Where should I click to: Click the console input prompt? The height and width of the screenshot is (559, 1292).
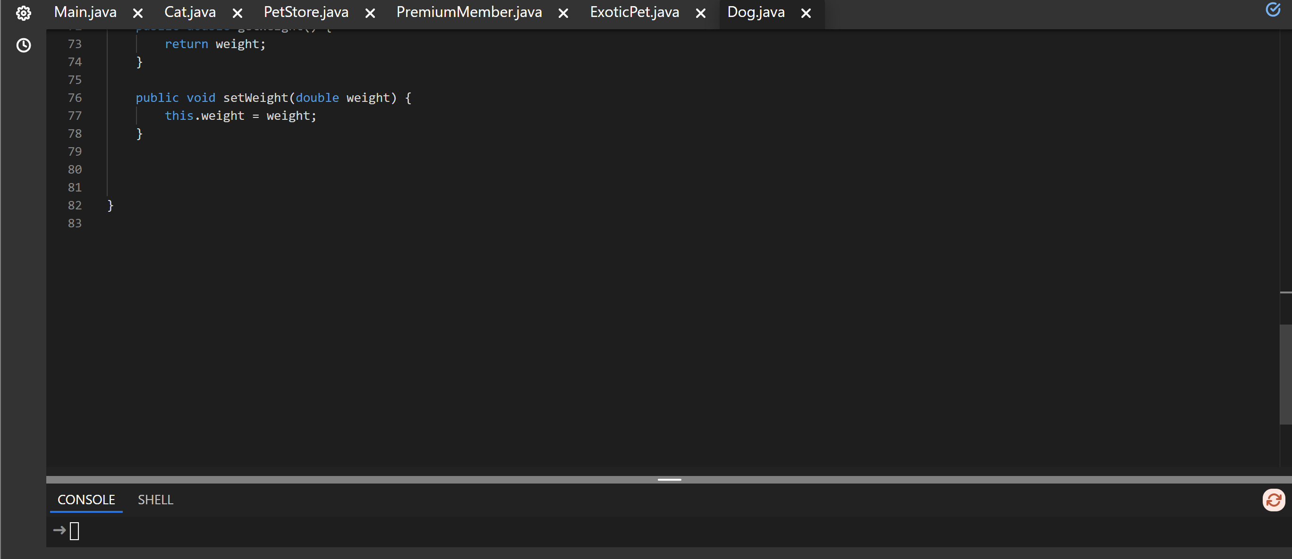click(74, 531)
